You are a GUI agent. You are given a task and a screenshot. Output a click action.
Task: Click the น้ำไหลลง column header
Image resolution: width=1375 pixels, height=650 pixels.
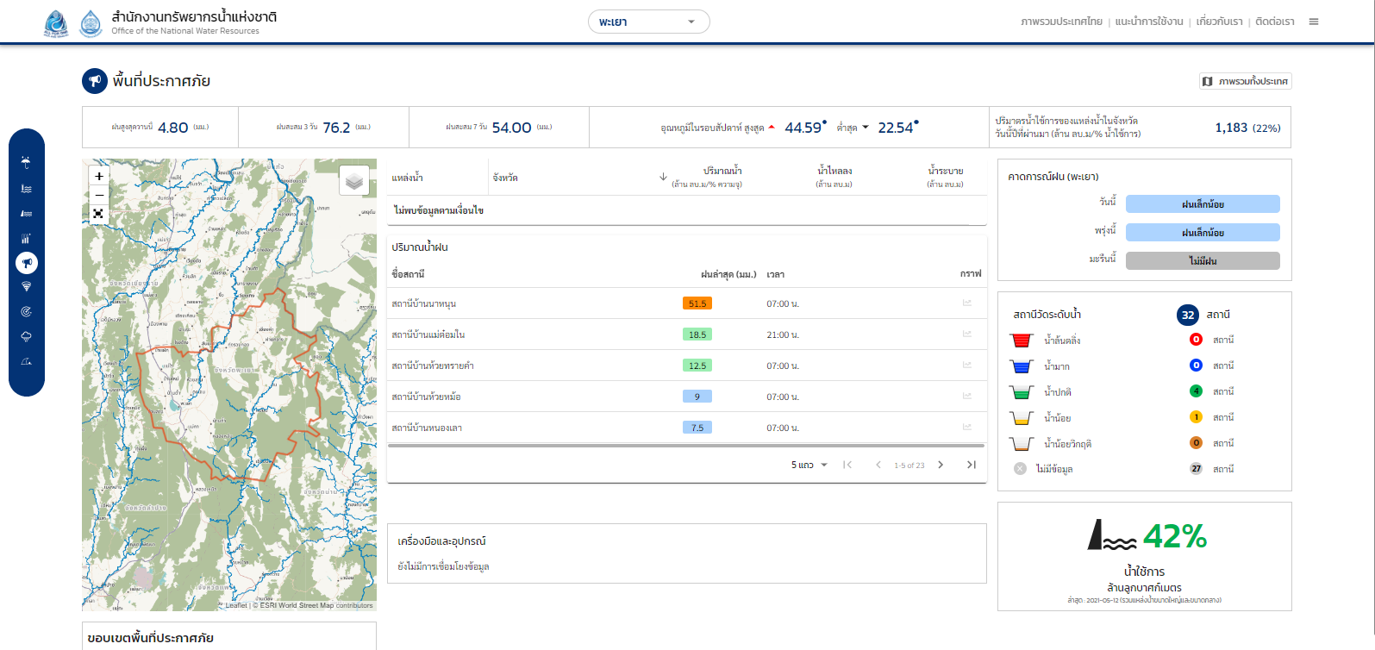coord(834,177)
